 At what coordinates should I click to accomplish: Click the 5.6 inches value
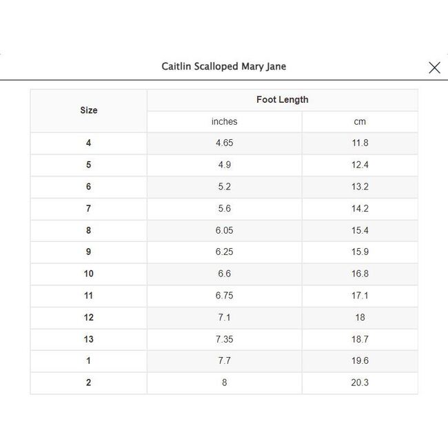pyautogui.click(x=224, y=209)
